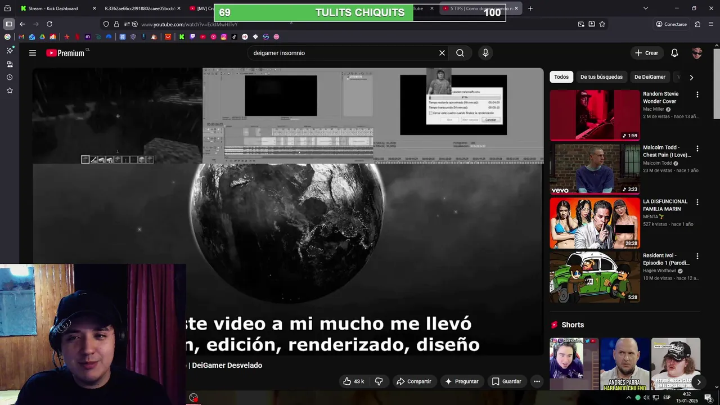The width and height of the screenshot is (720, 405).
Task: Show hidden system tray icons chevron
Action: click(x=628, y=398)
